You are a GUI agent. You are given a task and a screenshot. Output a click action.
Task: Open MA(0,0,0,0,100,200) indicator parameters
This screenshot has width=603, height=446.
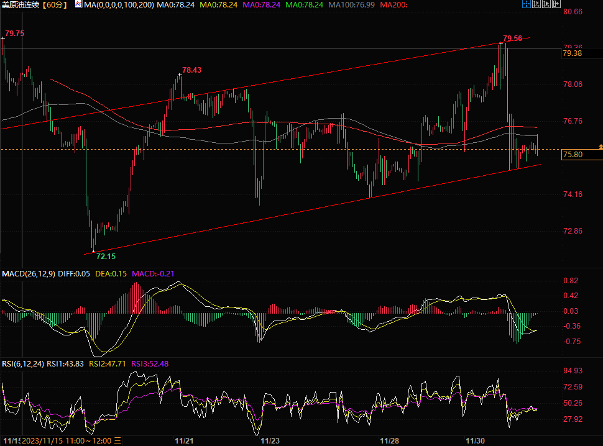[117, 5]
